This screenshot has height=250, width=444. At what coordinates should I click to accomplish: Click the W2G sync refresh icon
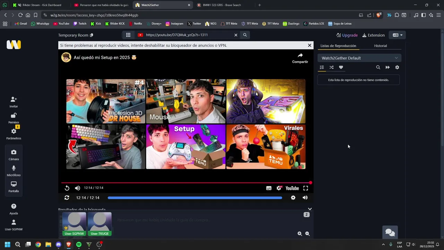point(67,198)
